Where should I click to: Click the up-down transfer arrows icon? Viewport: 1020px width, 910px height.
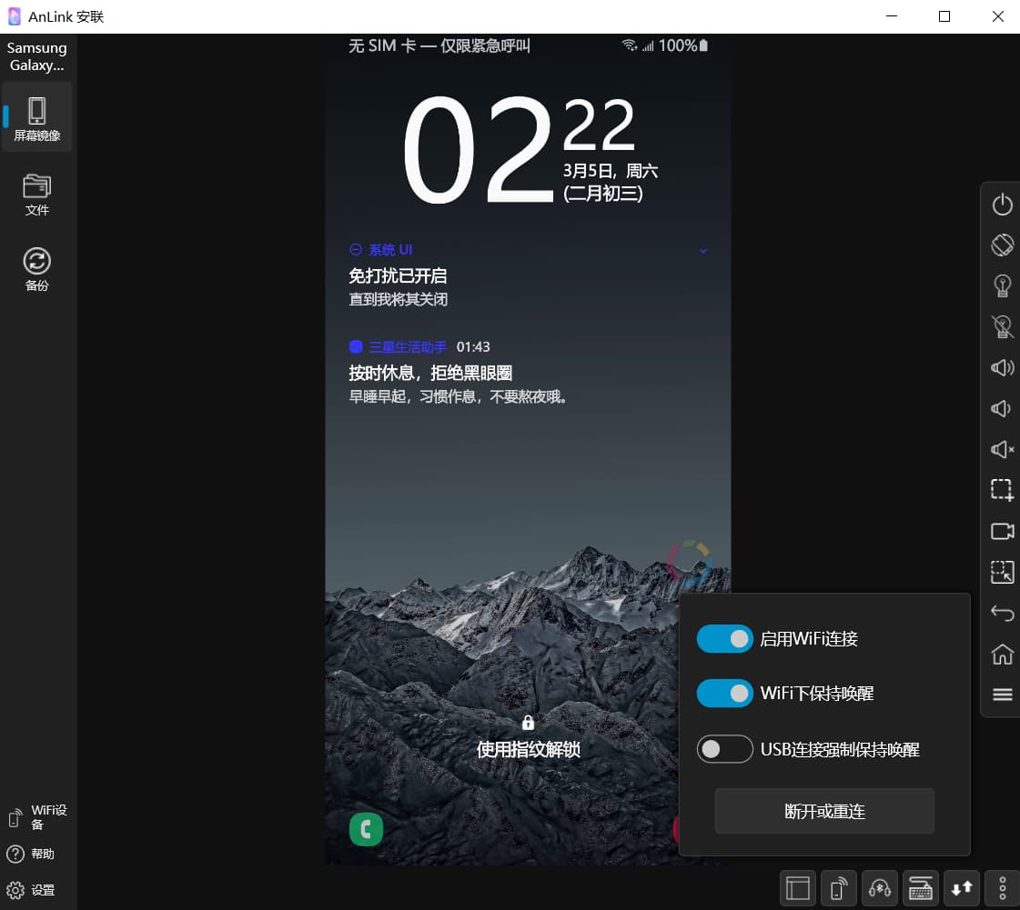pos(962,888)
